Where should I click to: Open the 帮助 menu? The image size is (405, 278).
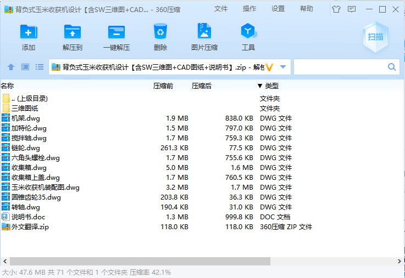307,9
